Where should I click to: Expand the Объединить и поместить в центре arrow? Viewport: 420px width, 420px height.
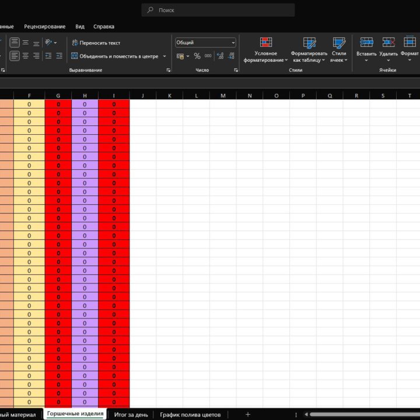[x=164, y=56]
